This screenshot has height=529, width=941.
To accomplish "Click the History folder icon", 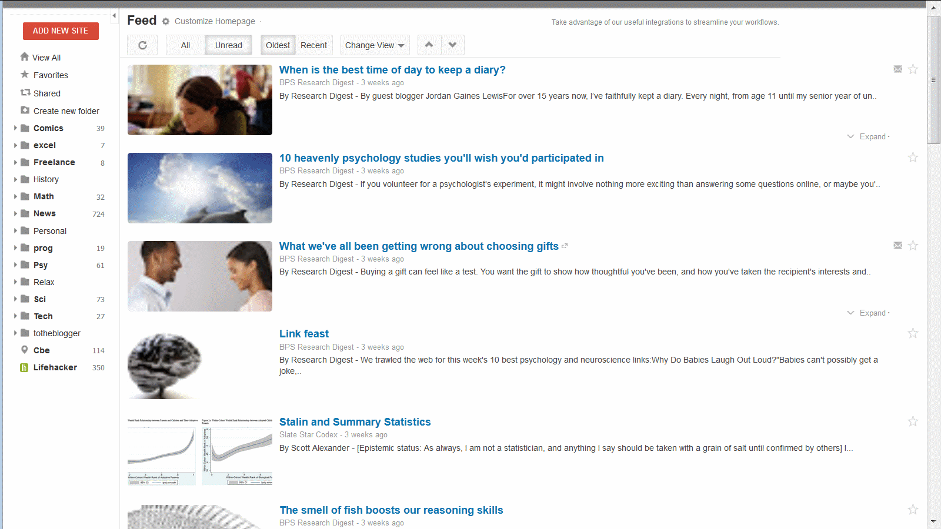I will pos(25,179).
